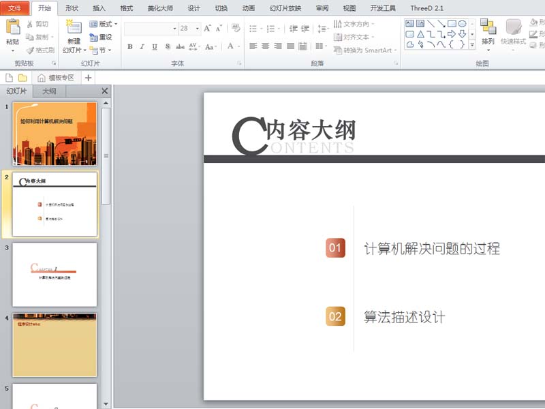Select slide 4 thumbnail with tan background
The image size is (545, 409).
coord(55,345)
